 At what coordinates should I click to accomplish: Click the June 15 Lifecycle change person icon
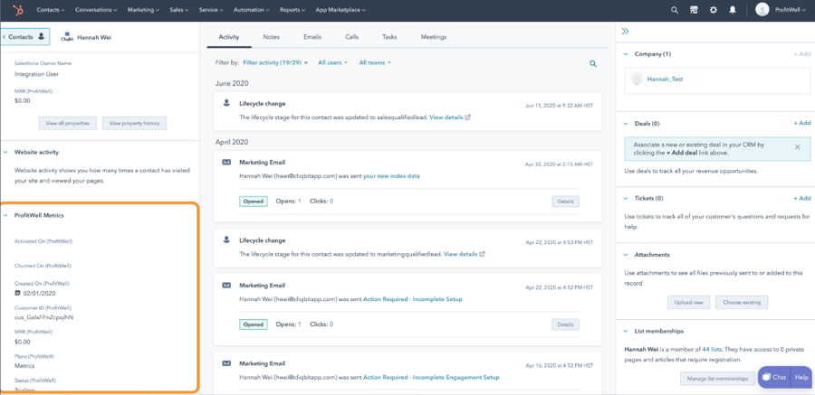pyautogui.click(x=226, y=103)
